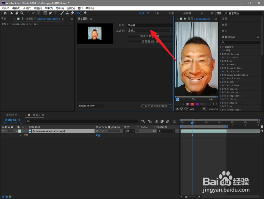Image resolution: width=264 pixels, height=199 pixels.
Task: Select the Puppet Pin tool
Action: [x=85, y=13]
